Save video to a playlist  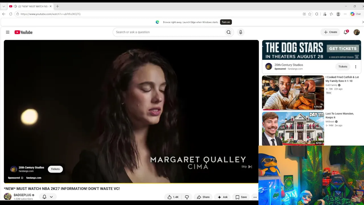click(241, 197)
